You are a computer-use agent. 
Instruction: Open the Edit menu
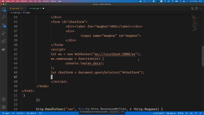[18, 1]
